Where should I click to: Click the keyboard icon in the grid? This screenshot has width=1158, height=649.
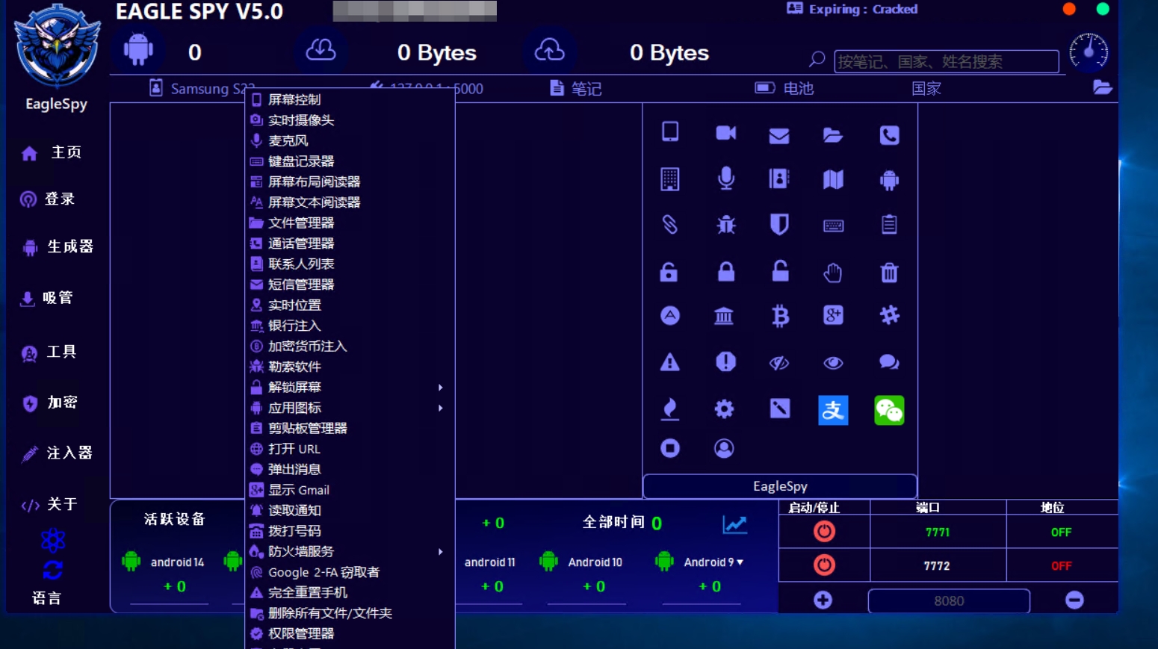(833, 226)
